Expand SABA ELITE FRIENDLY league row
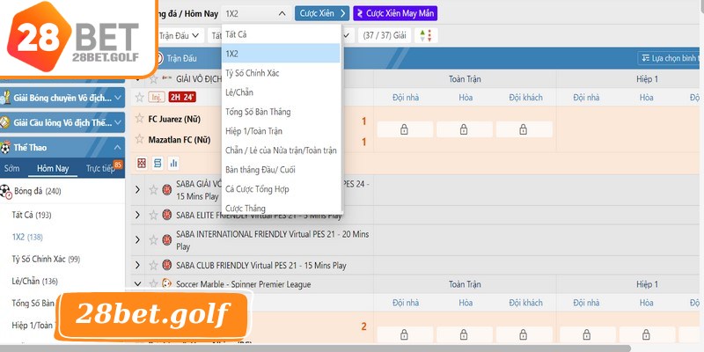Image resolution: width=704 pixels, height=352 pixels. (137, 215)
